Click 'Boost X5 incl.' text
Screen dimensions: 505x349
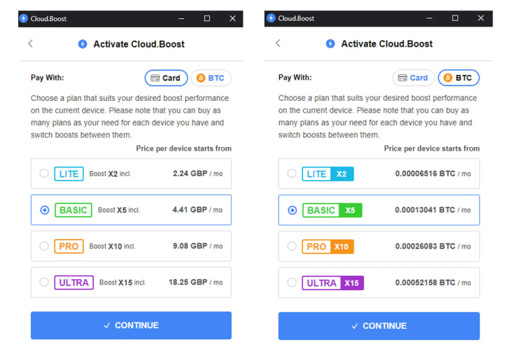119,210
